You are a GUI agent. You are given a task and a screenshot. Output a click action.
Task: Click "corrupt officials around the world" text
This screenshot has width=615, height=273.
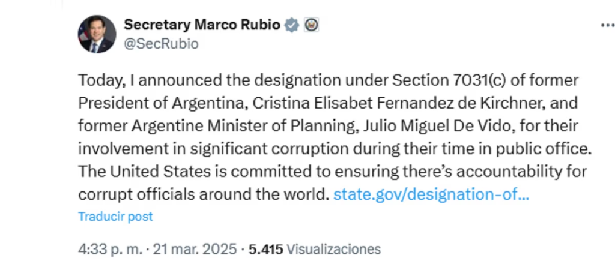point(204,194)
